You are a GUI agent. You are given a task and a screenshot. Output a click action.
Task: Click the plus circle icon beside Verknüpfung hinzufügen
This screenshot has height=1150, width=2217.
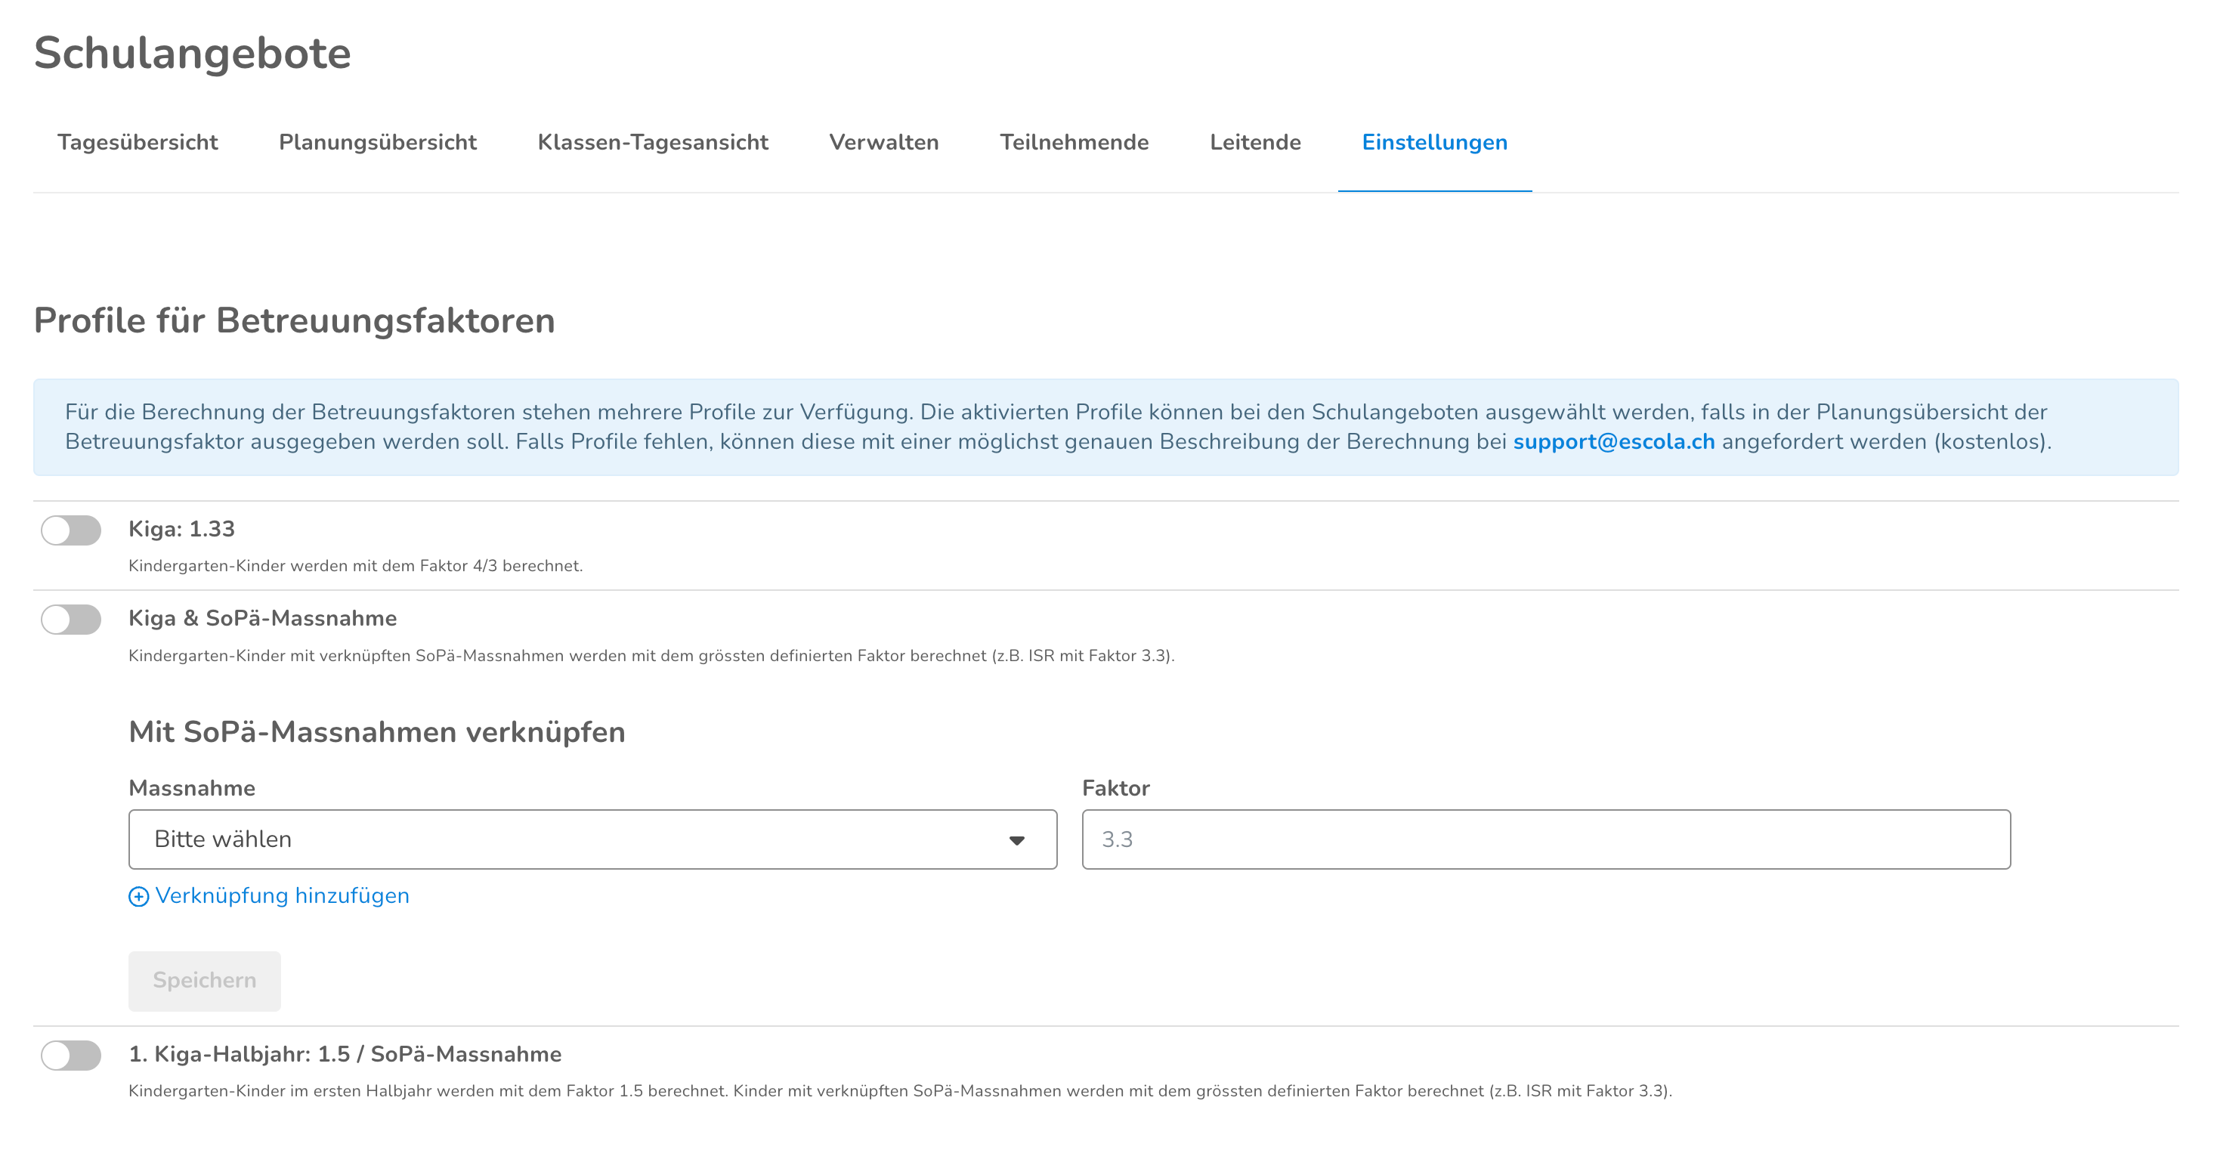tap(138, 897)
